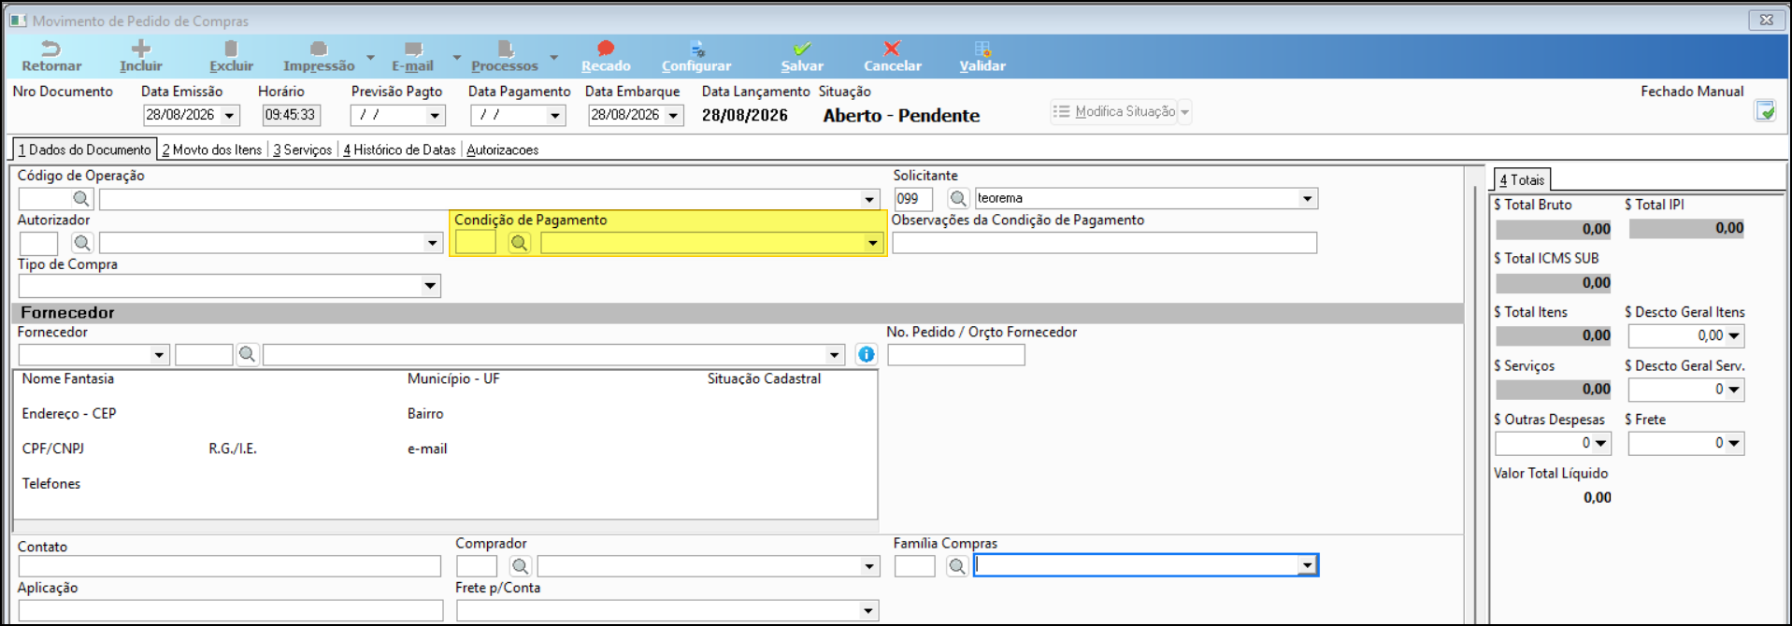
Task: Open Condição de Pagamento lookup magnifier
Action: click(x=519, y=243)
